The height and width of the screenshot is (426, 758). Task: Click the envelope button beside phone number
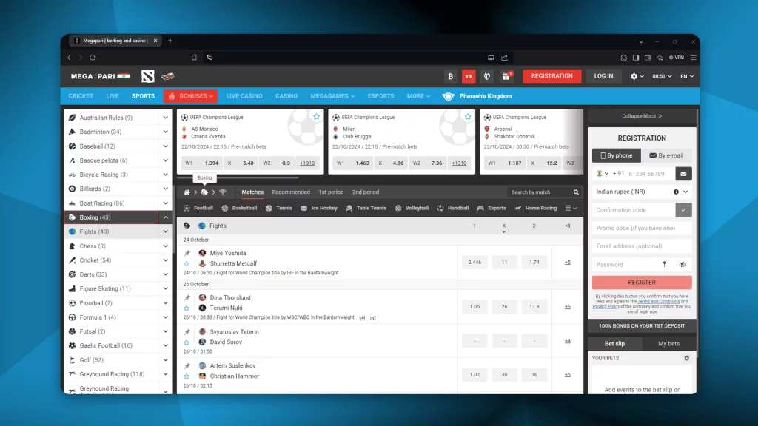[x=683, y=173]
